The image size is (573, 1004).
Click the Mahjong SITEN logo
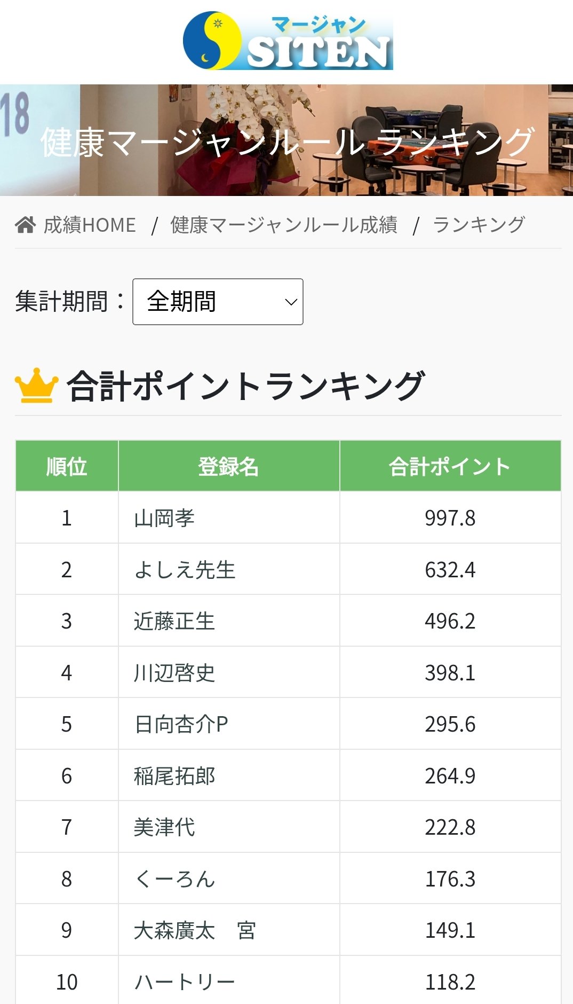(288, 41)
